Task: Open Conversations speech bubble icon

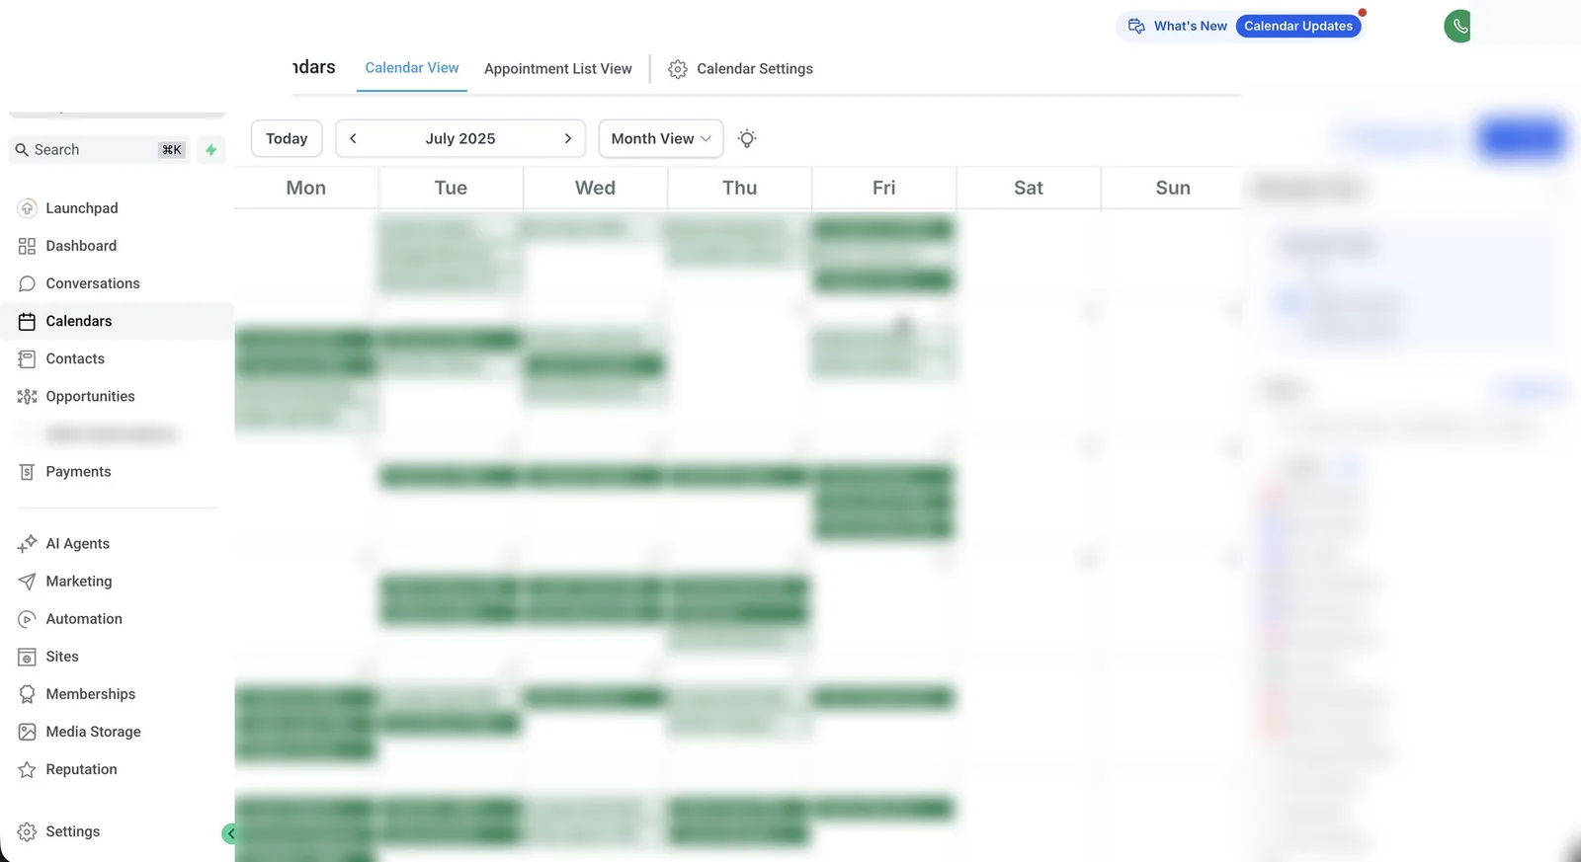Action: pyautogui.click(x=27, y=283)
